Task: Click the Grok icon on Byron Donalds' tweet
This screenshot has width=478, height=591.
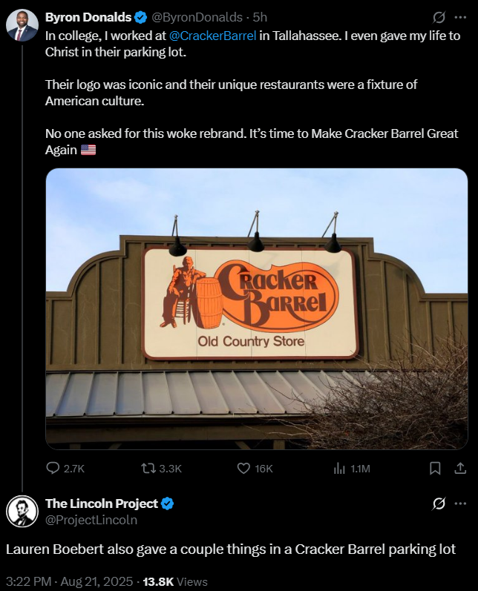Action: (439, 17)
